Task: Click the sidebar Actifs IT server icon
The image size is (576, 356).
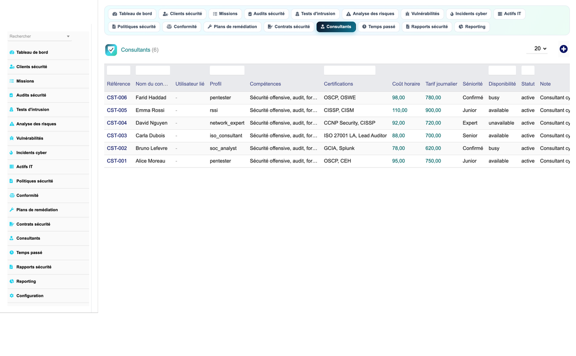Action: pyautogui.click(x=12, y=167)
